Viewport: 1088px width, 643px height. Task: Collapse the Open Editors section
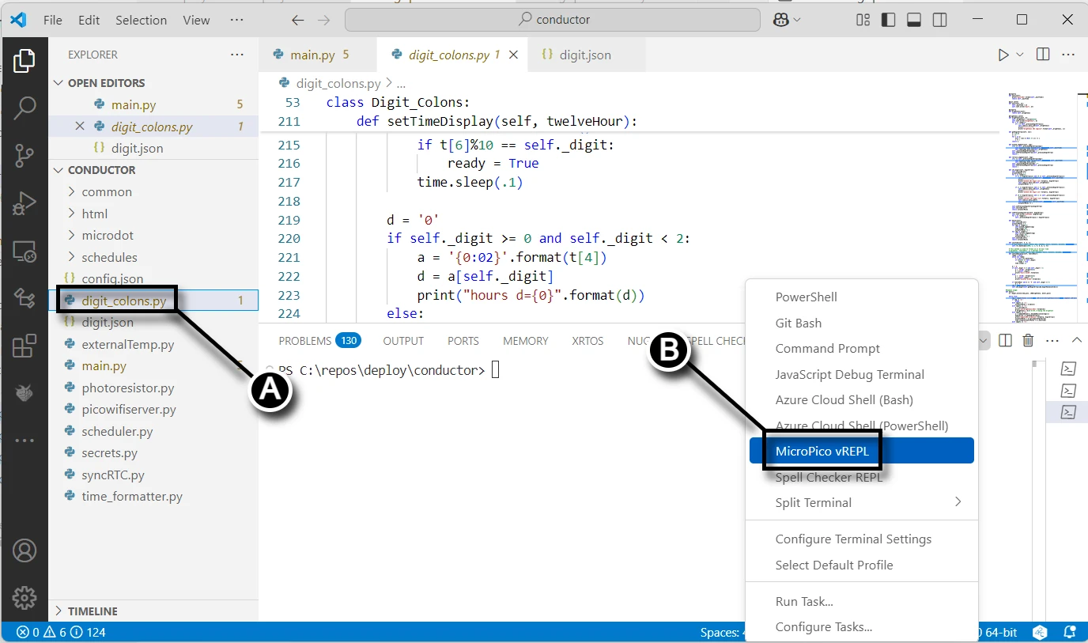pos(106,82)
